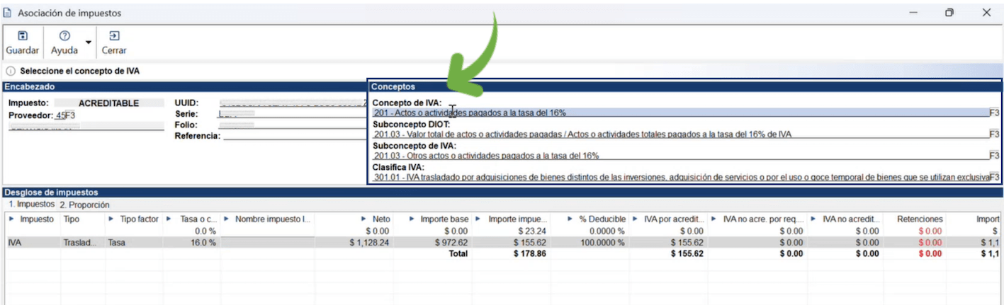The height and width of the screenshot is (305, 1004).
Task: Switch to the 1. Impuestos tab
Action: pos(31,205)
